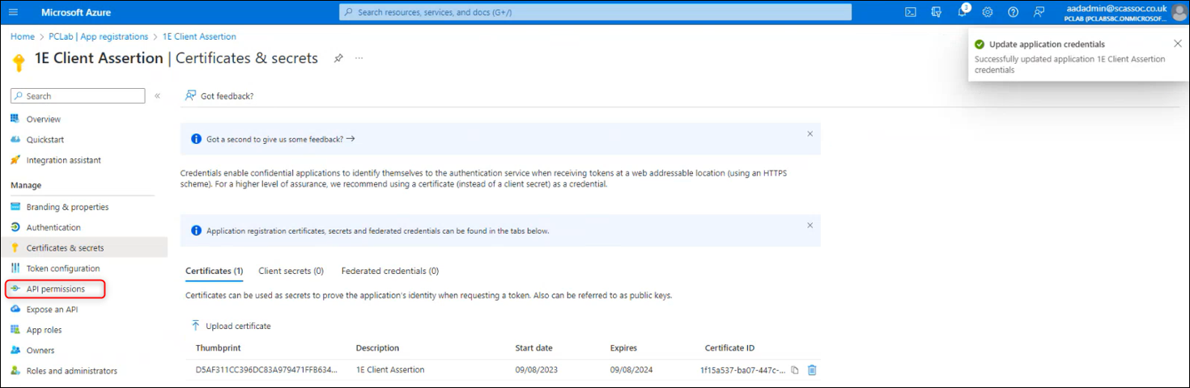The height and width of the screenshot is (388, 1190).
Task: Open portal settings gear icon
Action: pyautogui.click(x=988, y=12)
